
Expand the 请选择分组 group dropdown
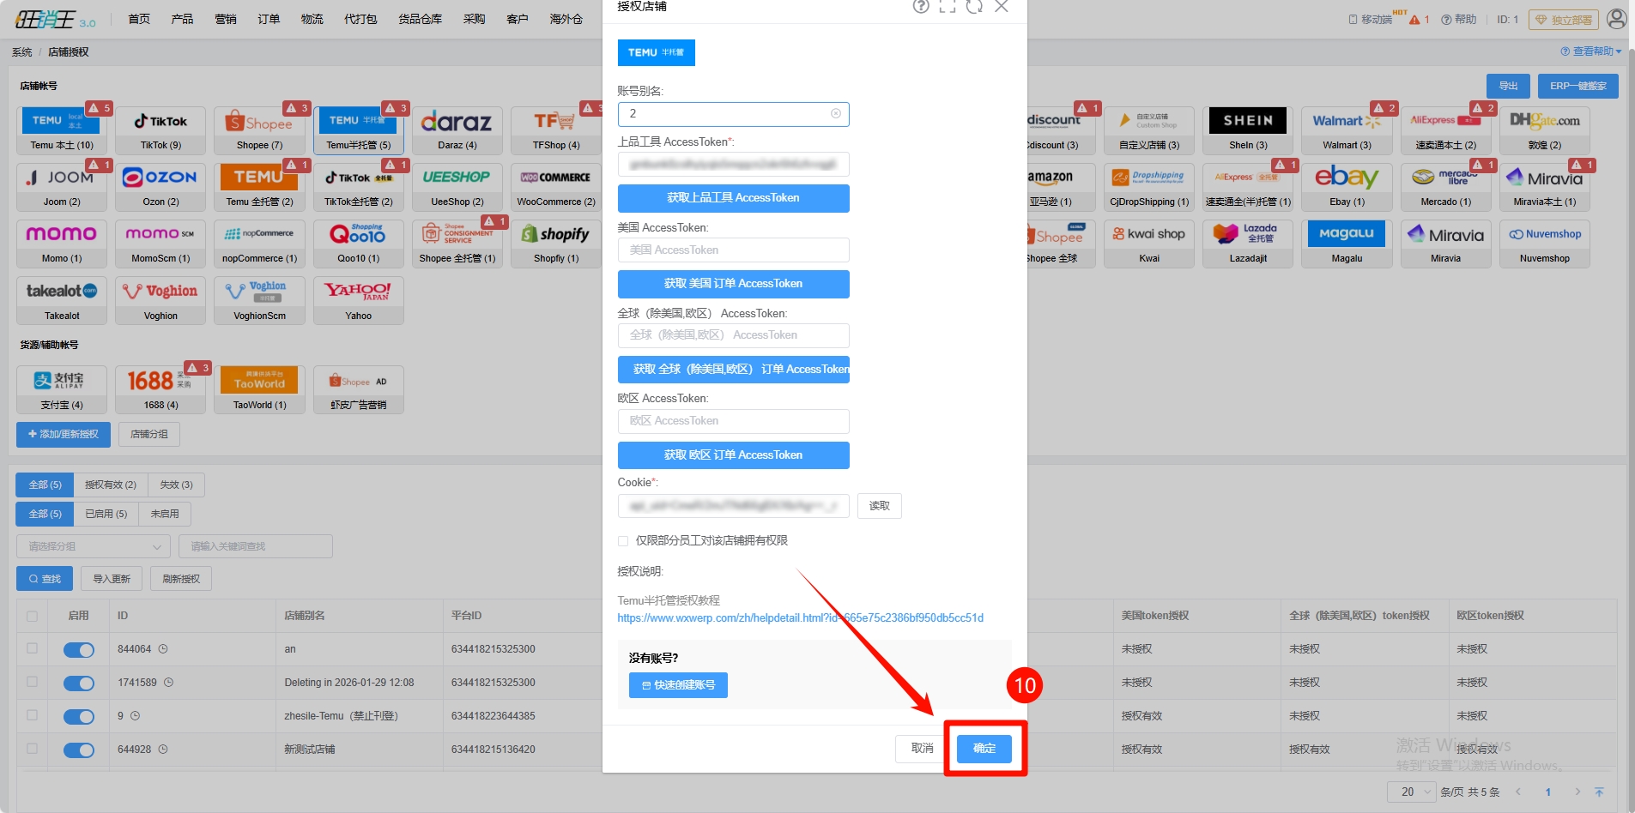[x=94, y=546]
